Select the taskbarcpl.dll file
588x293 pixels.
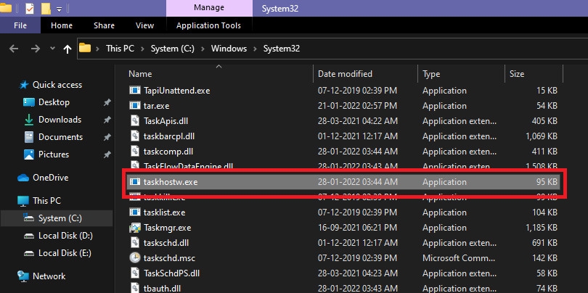(x=169, y=136)
